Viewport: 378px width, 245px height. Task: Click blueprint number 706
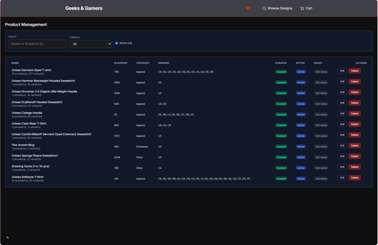116,72
